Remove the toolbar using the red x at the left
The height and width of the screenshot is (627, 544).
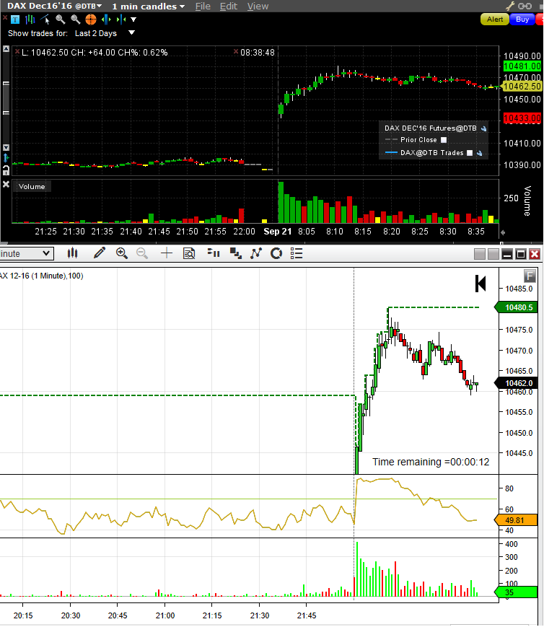coord(5,17)
